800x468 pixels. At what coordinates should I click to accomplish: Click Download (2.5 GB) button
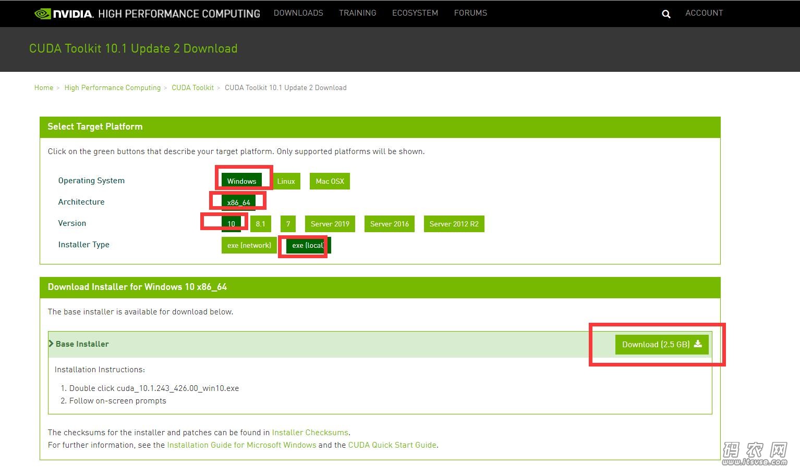[661, 345]
